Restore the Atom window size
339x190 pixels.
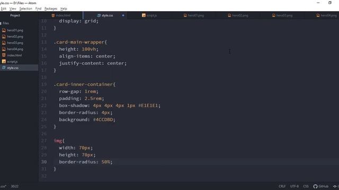(x=329, y=3)
